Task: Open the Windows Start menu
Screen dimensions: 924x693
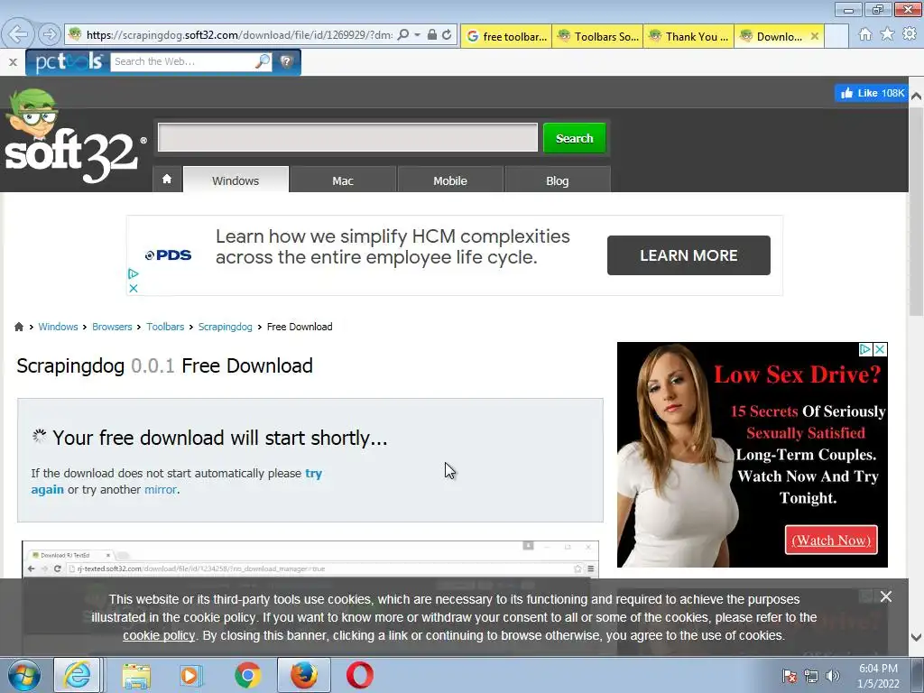Action: pos(23,675)
